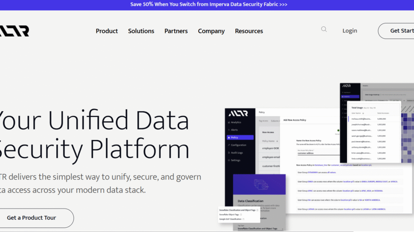Screen dimensions: 414x232
Task: Click the Get Started button
Action: [399, 31]
